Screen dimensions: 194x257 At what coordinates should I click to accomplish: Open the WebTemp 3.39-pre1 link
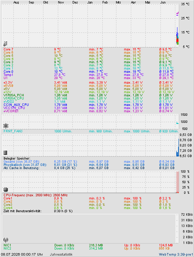click(x=176, y=255)
